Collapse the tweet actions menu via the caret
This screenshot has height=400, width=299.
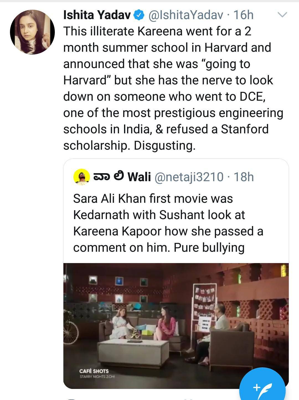coord(283,15)
